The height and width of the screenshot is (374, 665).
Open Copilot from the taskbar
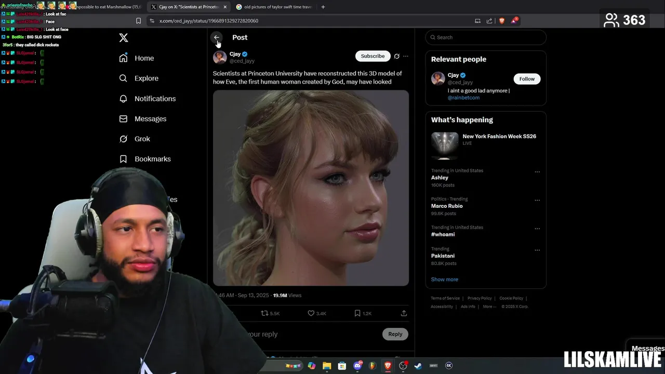312,366
